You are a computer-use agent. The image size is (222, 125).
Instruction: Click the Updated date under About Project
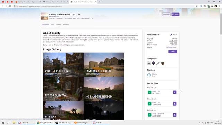[x=173, y=43]
